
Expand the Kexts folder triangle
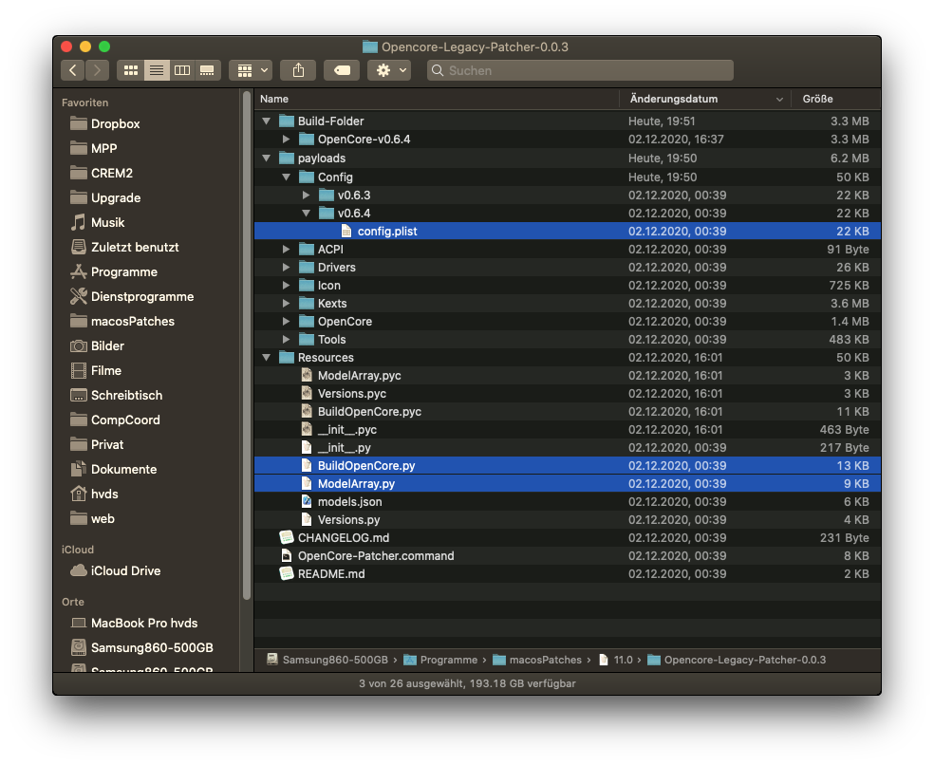pyautogui.click(x=287, y=304)
